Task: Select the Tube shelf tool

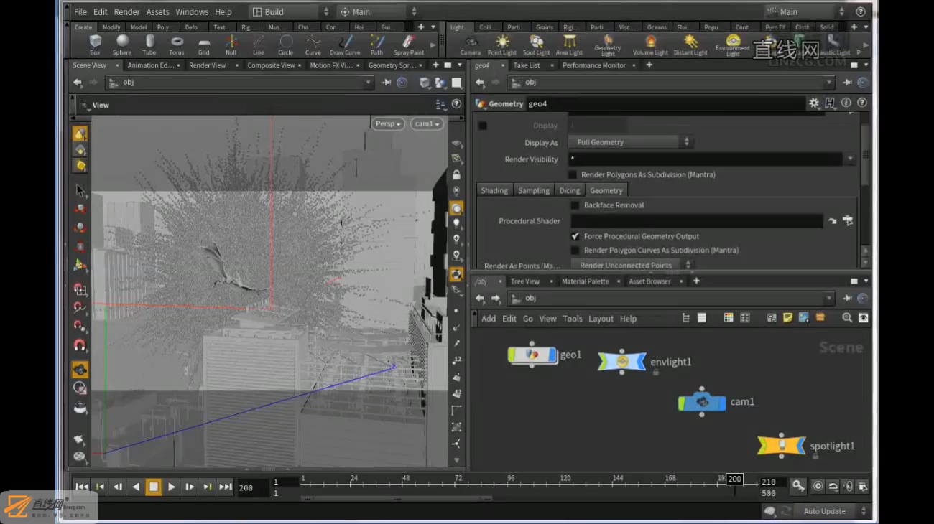Action: [149, 45]
